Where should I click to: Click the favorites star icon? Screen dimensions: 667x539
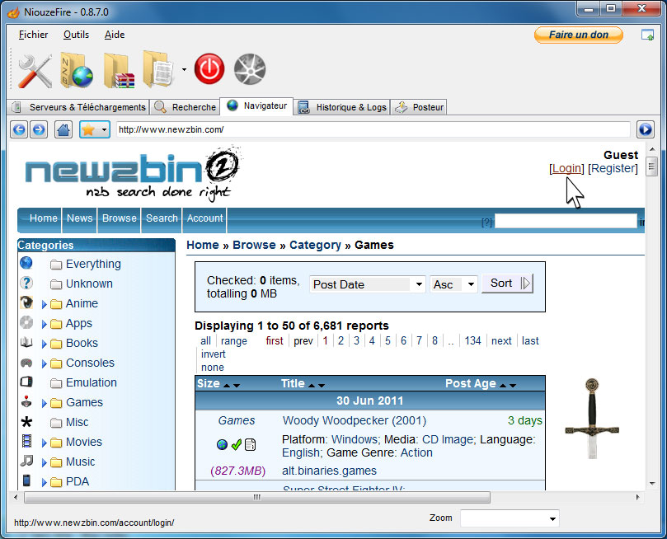[88, 129]
